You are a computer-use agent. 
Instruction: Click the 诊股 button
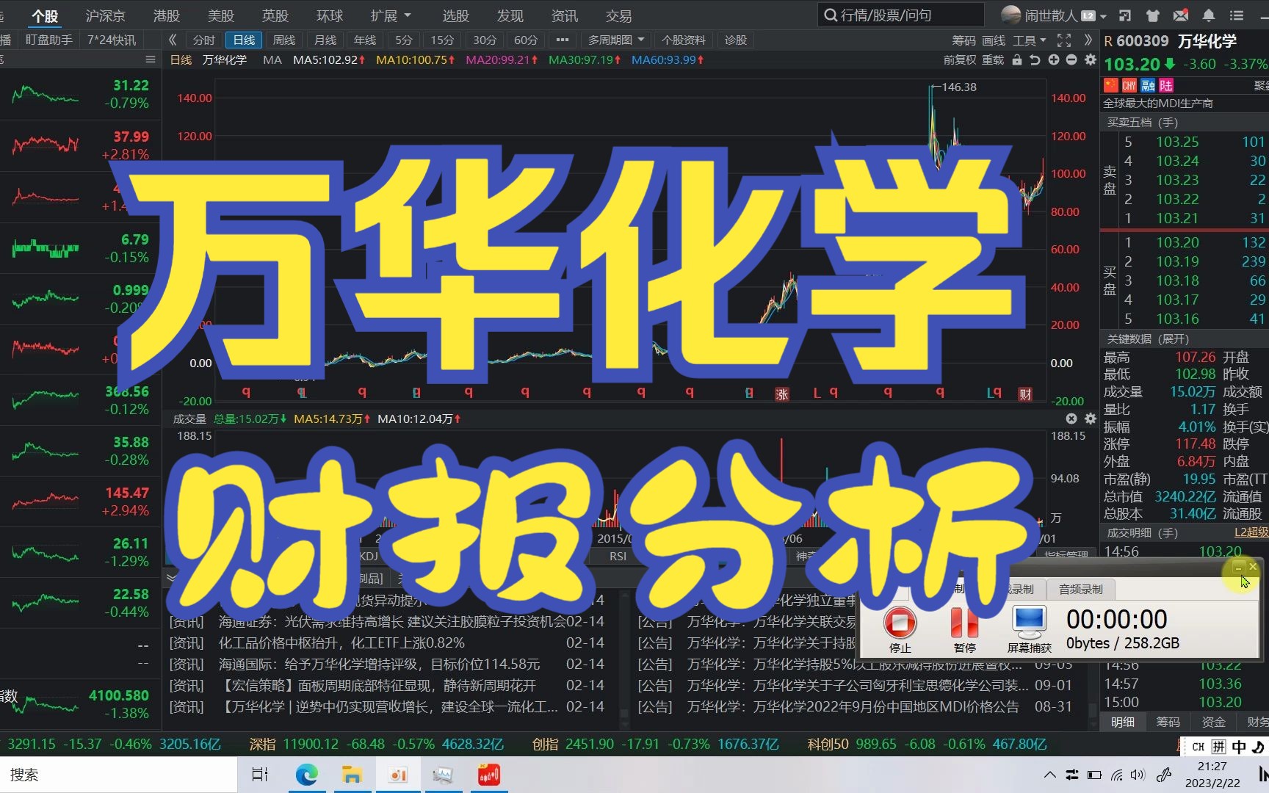[736, 40]
